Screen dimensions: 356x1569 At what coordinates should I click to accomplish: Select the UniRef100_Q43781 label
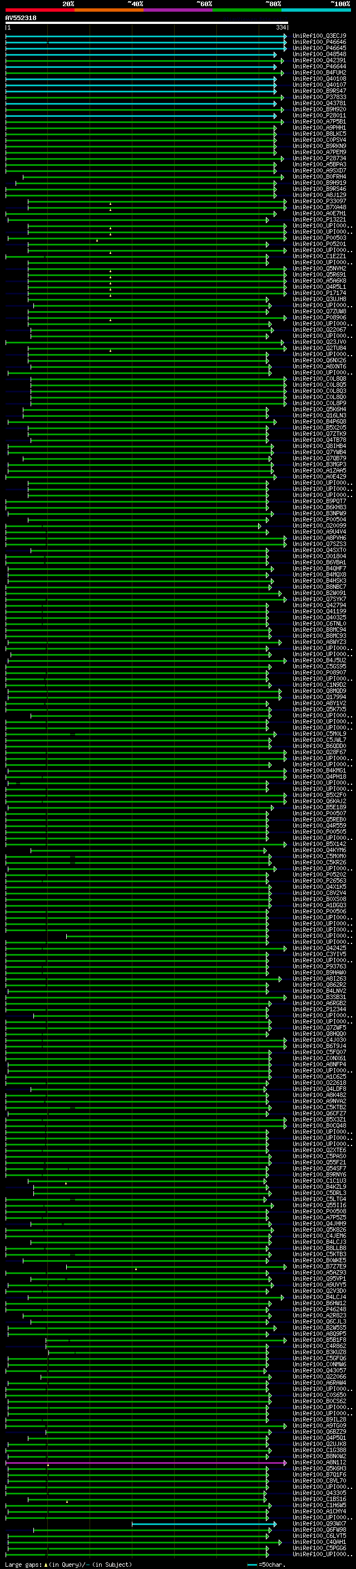pos(319,103)
